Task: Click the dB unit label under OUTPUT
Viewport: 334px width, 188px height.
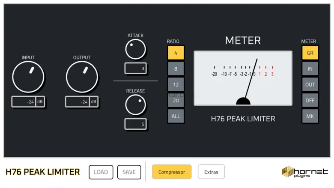Action: (x=94, y=102)
